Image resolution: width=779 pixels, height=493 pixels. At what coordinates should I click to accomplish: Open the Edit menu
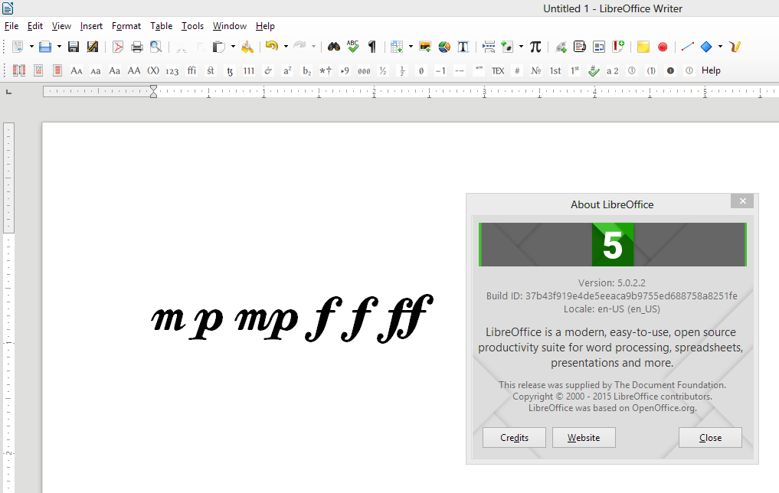(34, 26)
